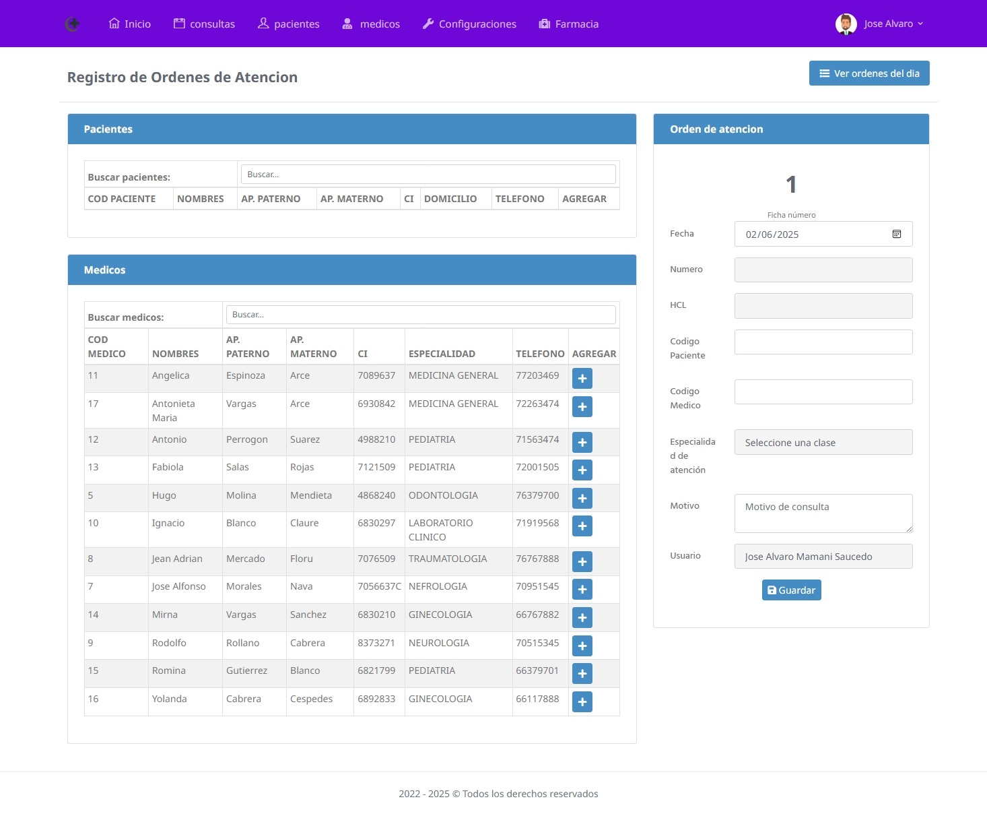Click the Guardar button
Viewport: 987px width, 814px height.
point(791,590)
